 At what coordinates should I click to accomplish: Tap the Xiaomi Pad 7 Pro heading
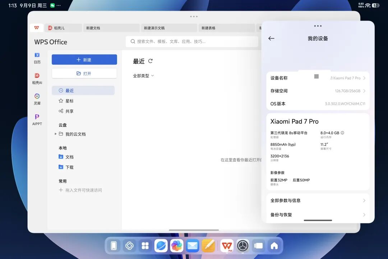(295, 121)
